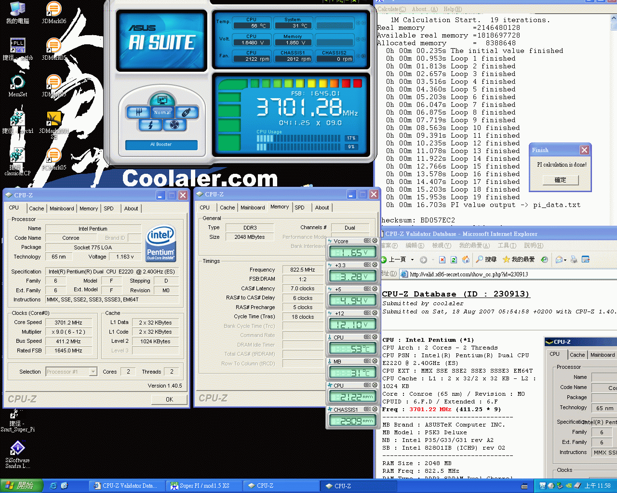The width and height of the screenshot is (617, 493).
Task: Click the AI Suite gear-shift icon
Action: [139, 112]
